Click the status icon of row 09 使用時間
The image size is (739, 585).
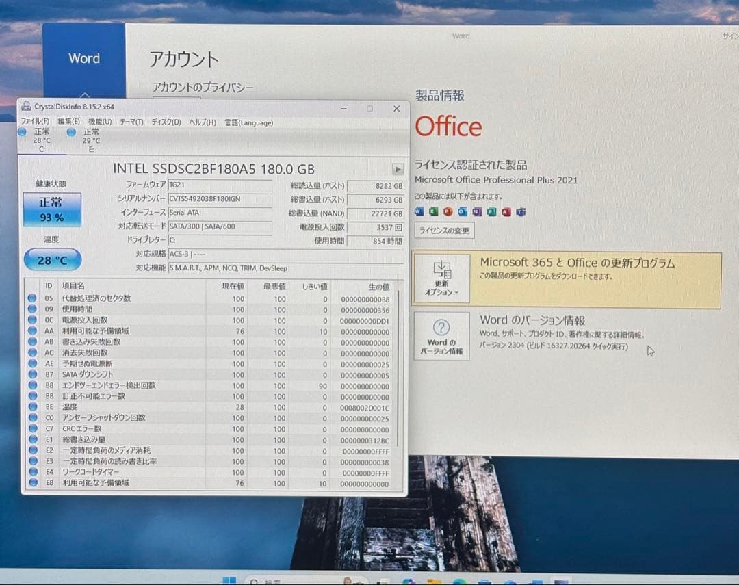(x=32, y=309)
